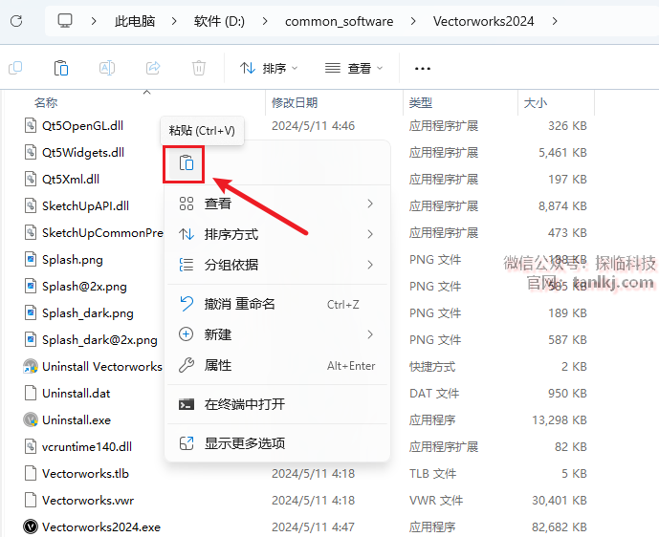This screenshot has height=537, width=659.
Task: Click the Uninstall.exe application icon
Action: 31,419
